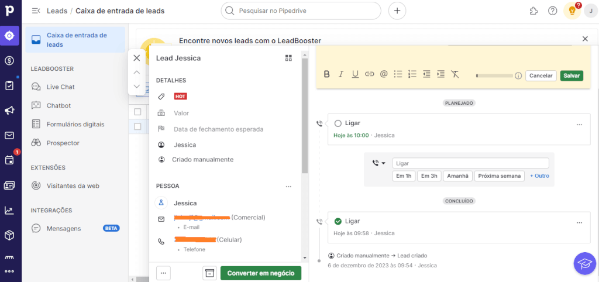Click the Ligar activity subject input
The height and width of the screenshot is (282, 599).
[x=471, y=163]
